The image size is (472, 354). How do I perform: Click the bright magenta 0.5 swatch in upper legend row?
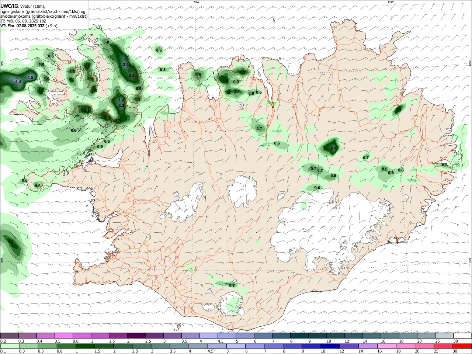(64, 336)
